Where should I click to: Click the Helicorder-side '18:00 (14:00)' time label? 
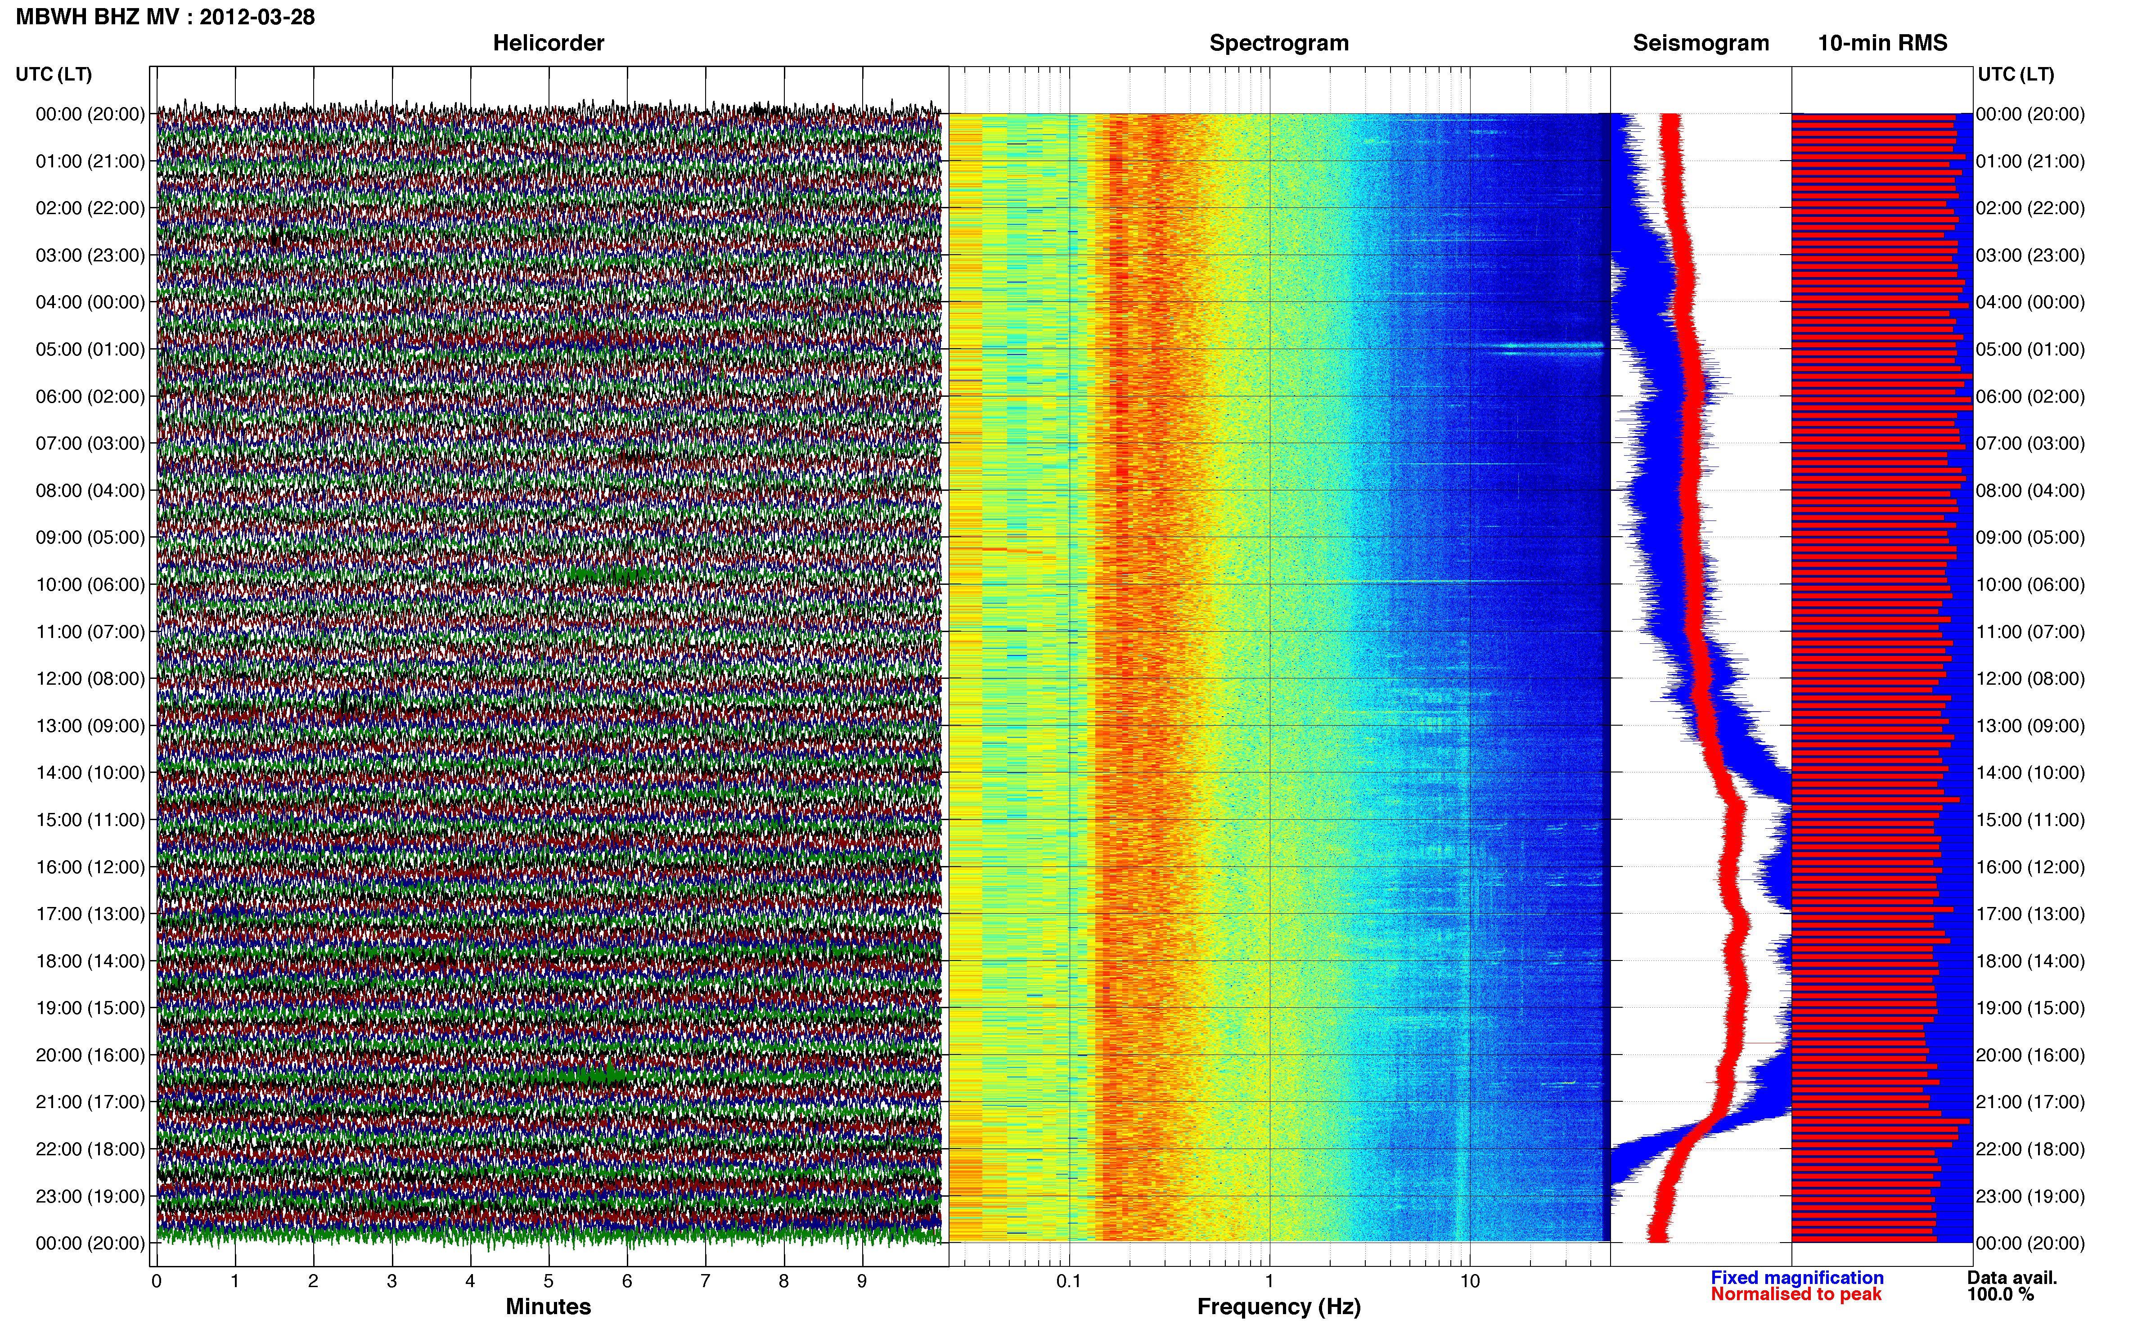coord(90,961)
